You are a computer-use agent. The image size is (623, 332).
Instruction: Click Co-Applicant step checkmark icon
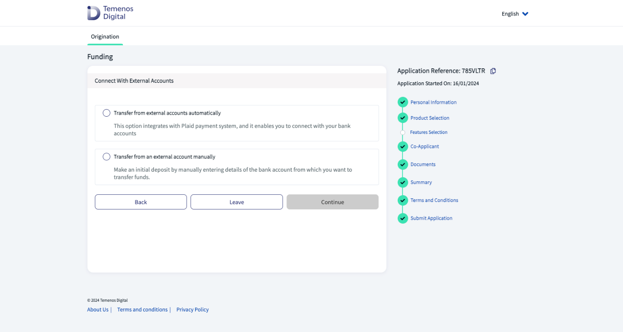click(403, 146)
